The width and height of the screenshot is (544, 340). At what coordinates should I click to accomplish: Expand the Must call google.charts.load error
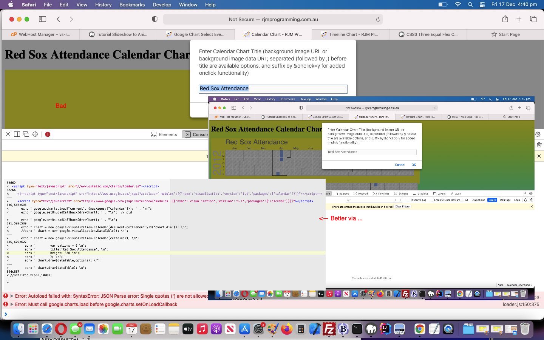(12, 304)
